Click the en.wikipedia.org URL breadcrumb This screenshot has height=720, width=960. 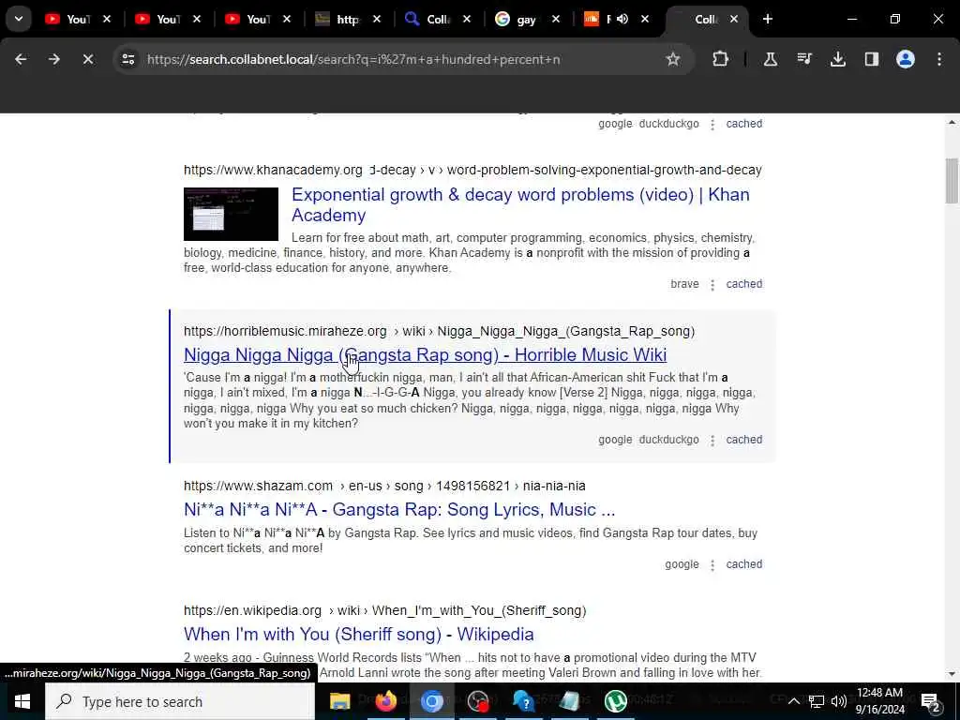coord(385,610)
